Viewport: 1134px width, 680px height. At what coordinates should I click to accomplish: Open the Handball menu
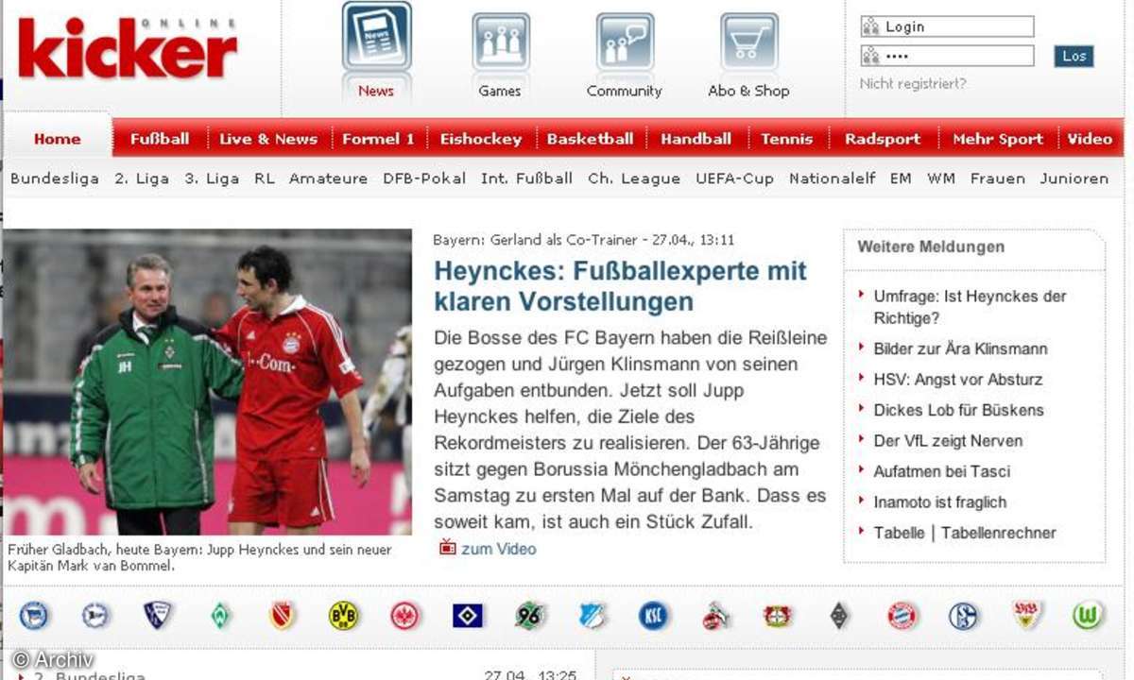pos(696,139)
